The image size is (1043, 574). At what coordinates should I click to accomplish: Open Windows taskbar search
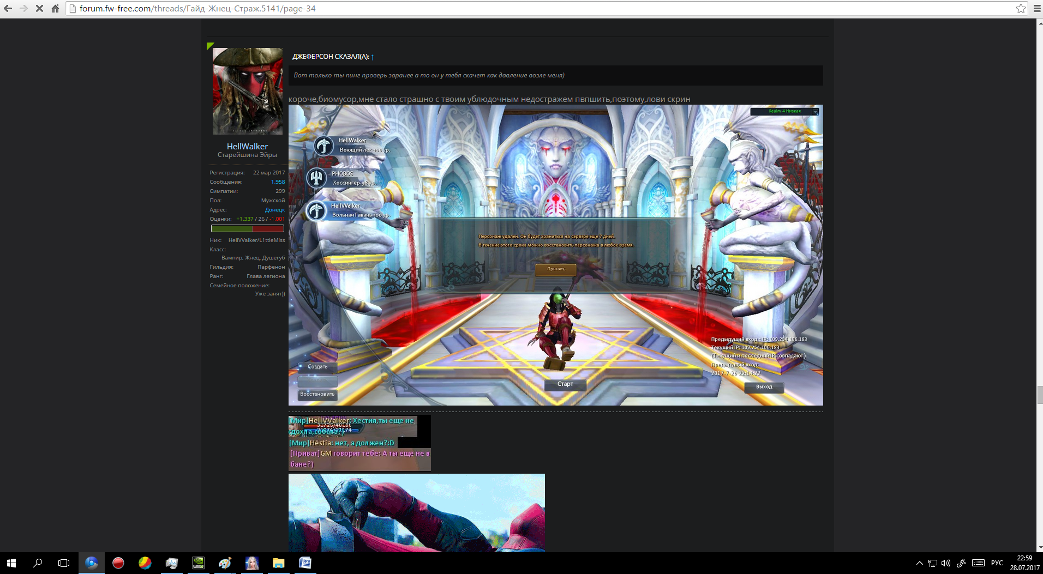pos(38,563)
